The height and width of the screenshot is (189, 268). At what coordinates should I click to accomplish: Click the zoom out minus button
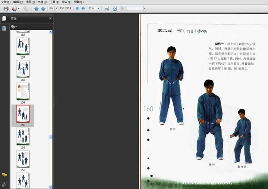(77, 8)
